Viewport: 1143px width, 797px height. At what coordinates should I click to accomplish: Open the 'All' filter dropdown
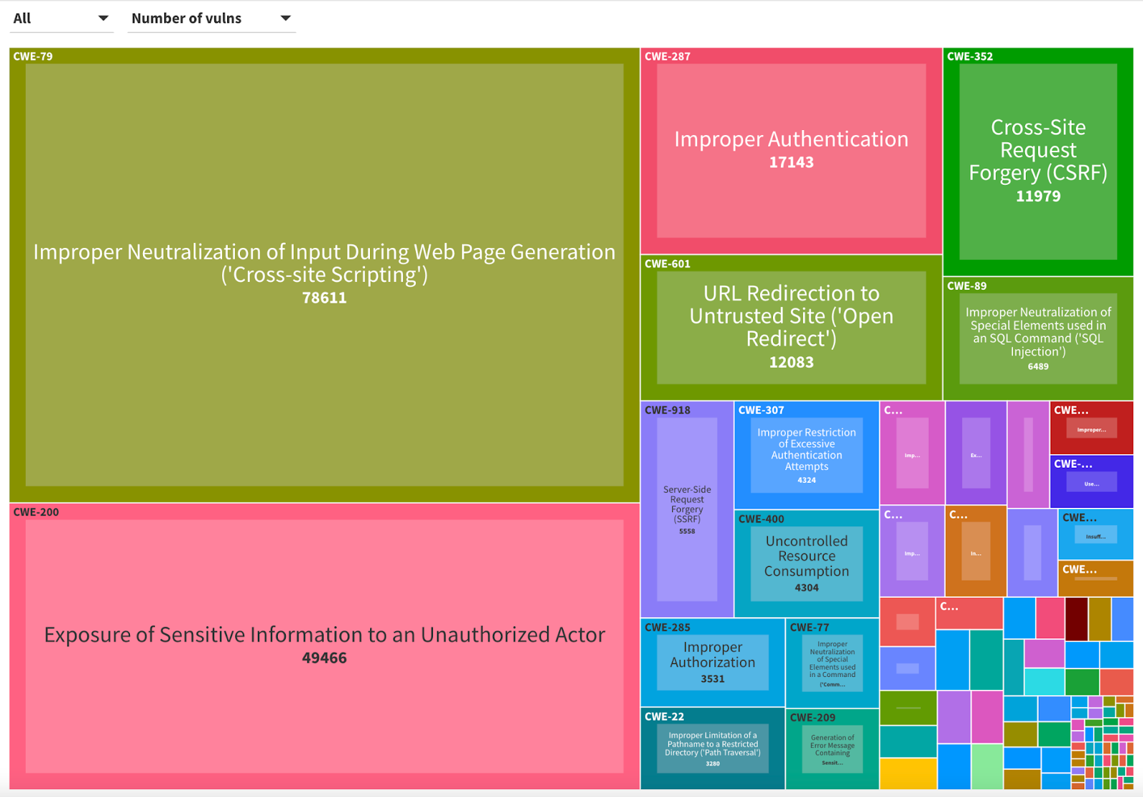61,19
